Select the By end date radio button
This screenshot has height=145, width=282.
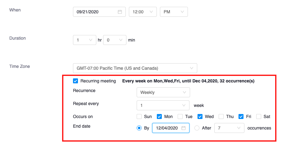(x=139, y=128)
